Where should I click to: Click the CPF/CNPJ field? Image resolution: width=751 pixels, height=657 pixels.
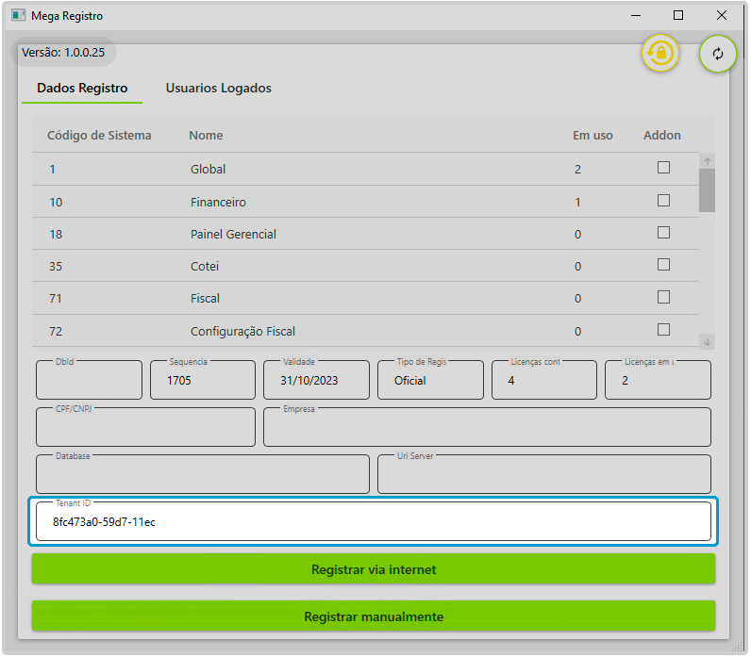(145, 427)
